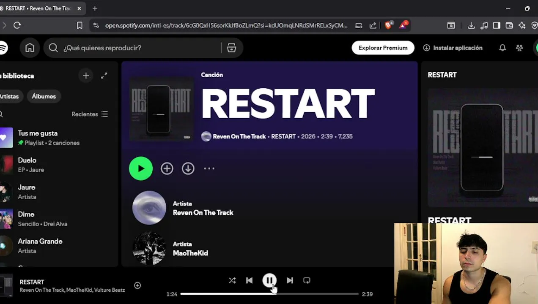The width and height of the screenshot is (538, 304).
Task: Pause the playing track
Action: pos(269,280)
